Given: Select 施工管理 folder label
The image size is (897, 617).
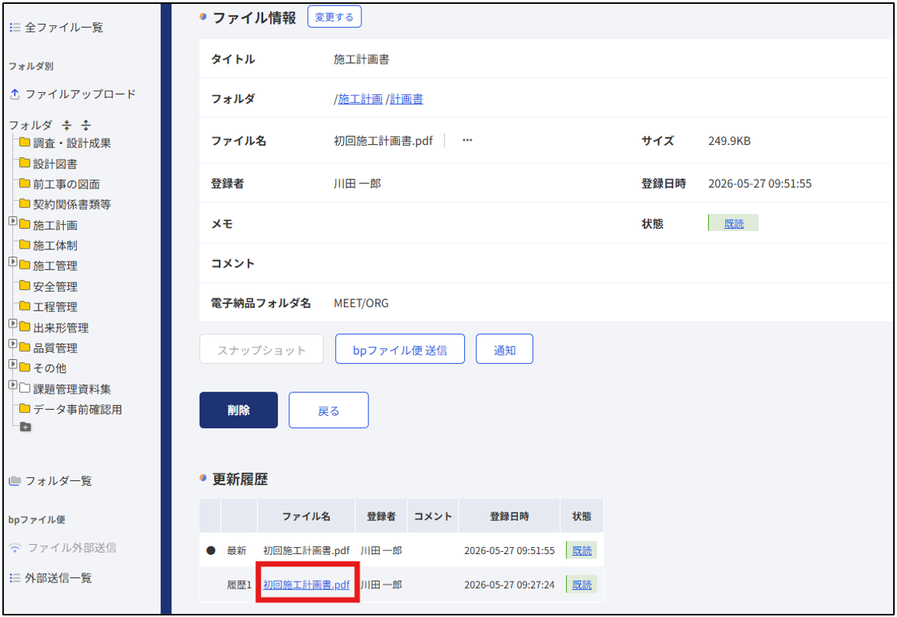Looking at the screenshot, I should [55, 266].
